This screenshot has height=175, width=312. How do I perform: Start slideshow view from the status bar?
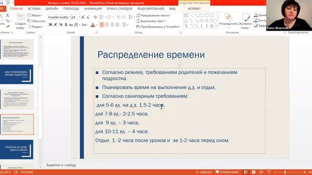click(x=269, y=172)
